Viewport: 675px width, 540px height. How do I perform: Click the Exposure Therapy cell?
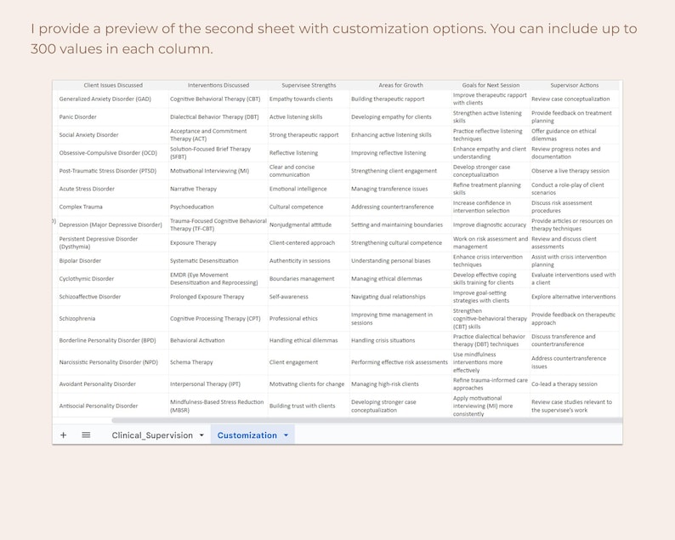218,243
